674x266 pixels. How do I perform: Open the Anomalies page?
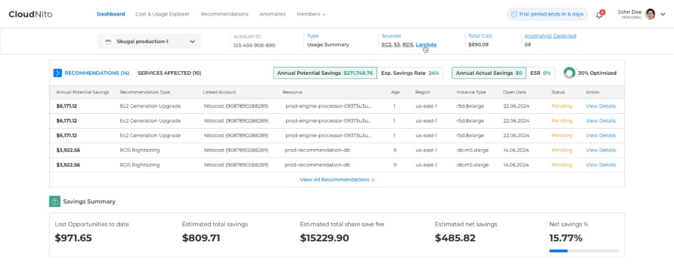point(272,14)
